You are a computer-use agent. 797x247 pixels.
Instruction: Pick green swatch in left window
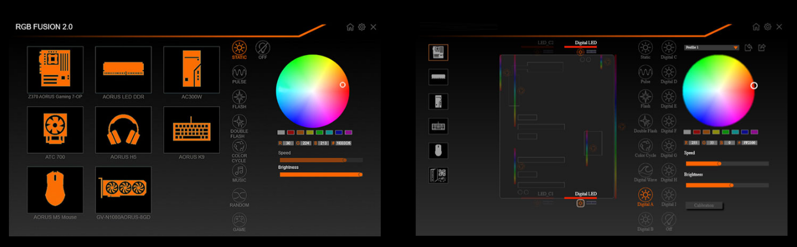point(320,132)
